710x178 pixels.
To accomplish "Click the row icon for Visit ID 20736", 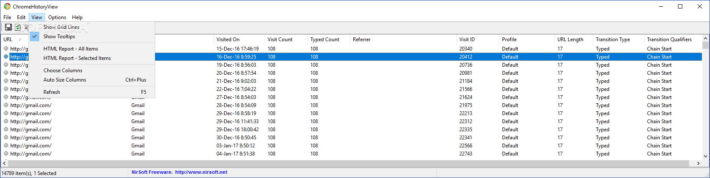I will pyautogui.click(x=6, y=65).
